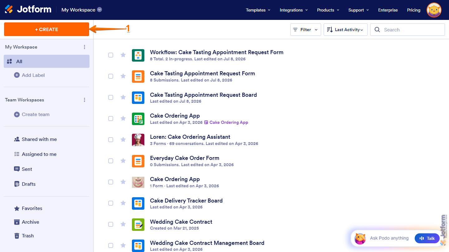
Task: Open Cake Delivery Tracker Board title
Action: 186,201
